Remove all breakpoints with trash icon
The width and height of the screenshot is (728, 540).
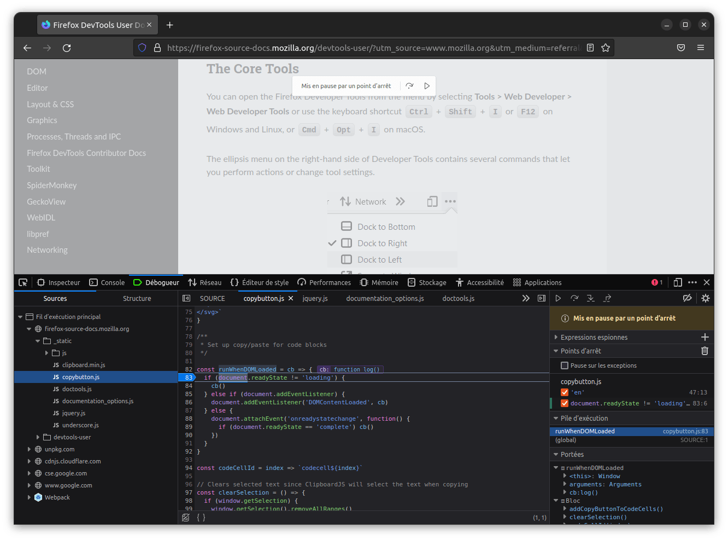coord(705,351)
